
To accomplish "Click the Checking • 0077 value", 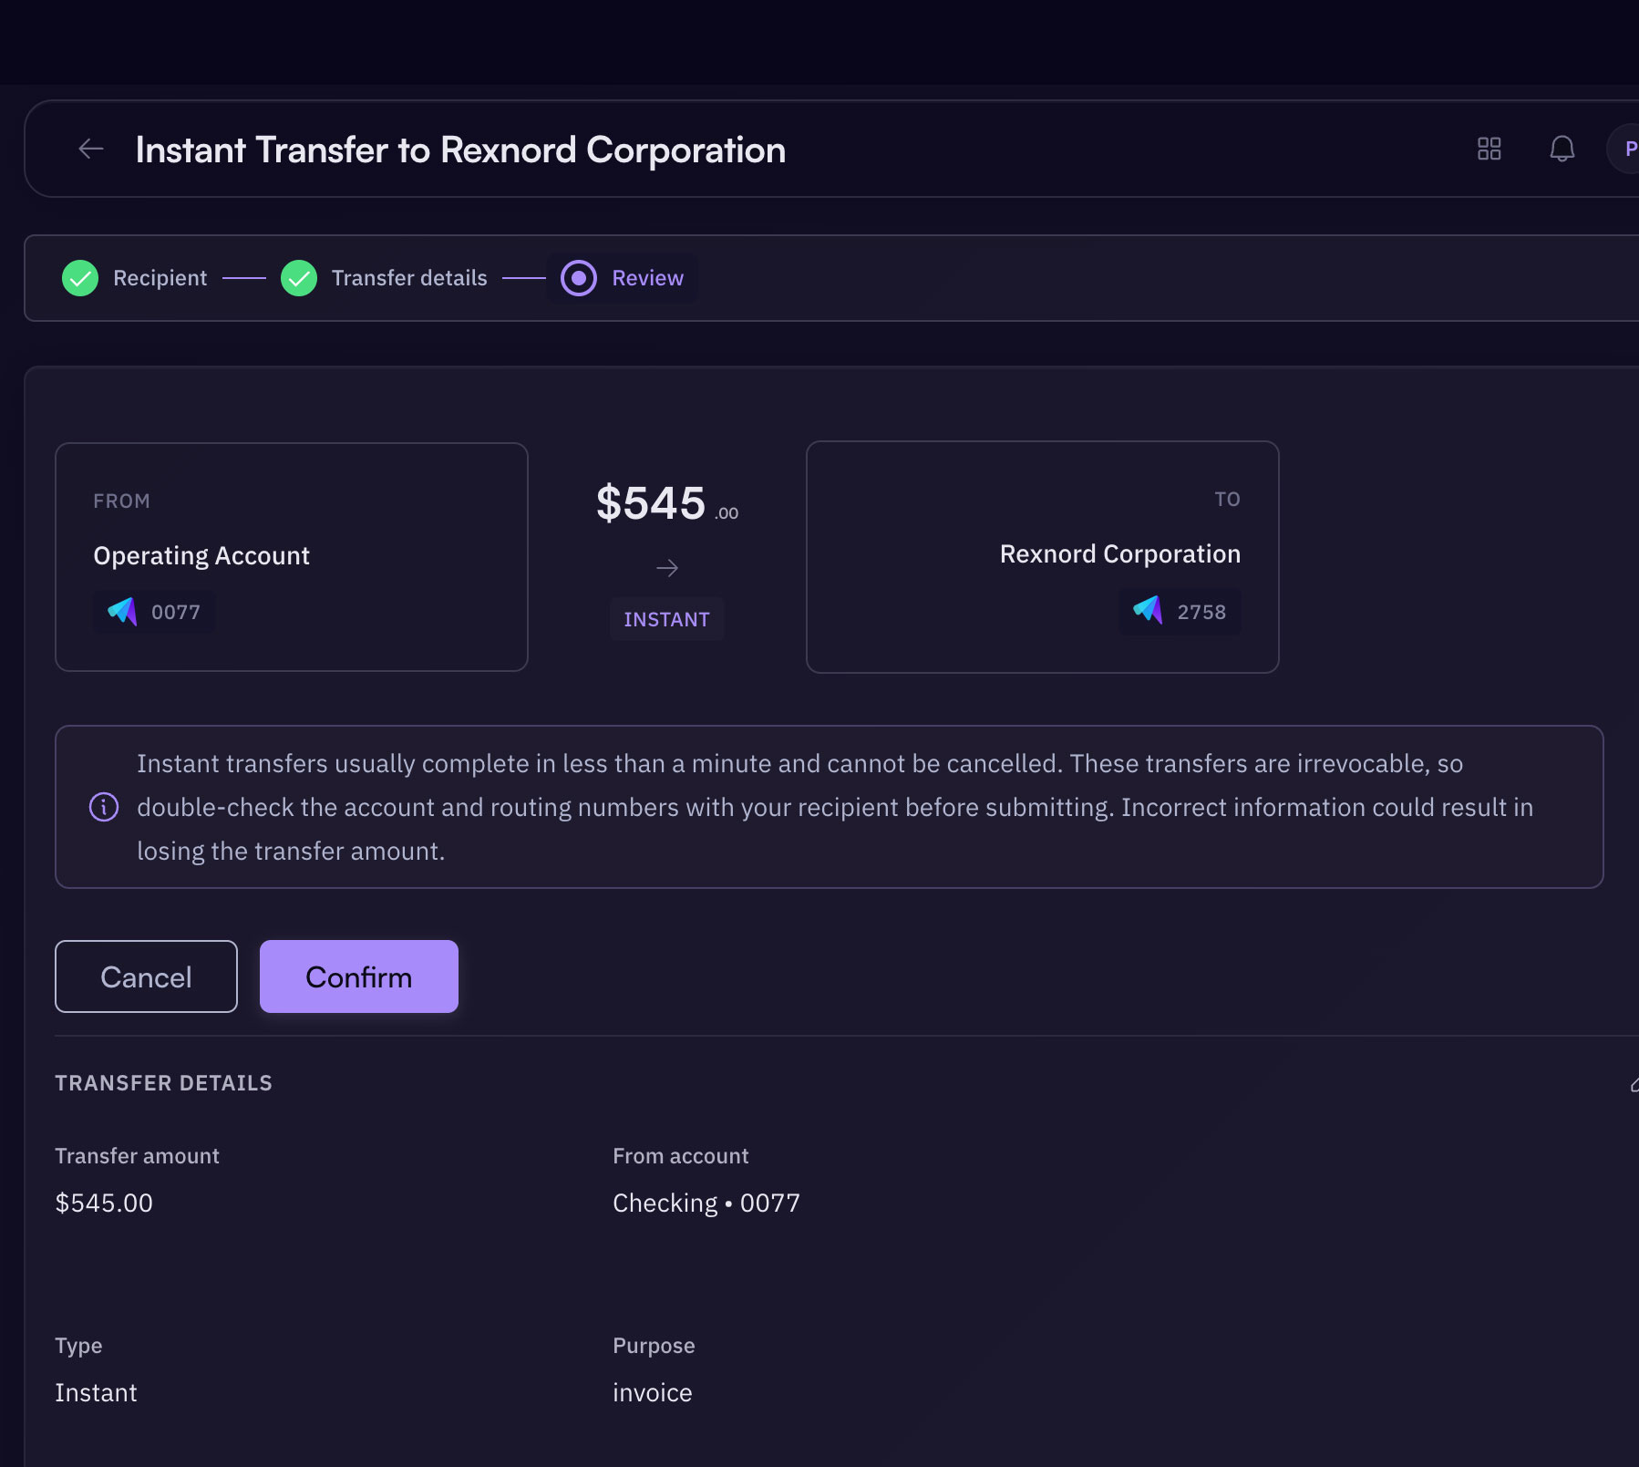I will [x=706, y=1204].
